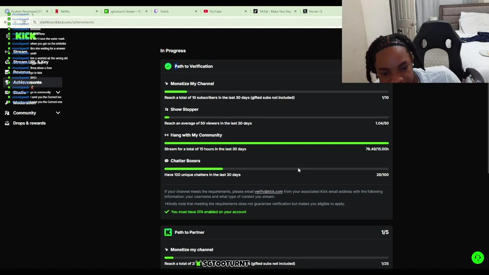Click the Chatter Boxers progress bar
489x275 pixels.
(276, 169)
